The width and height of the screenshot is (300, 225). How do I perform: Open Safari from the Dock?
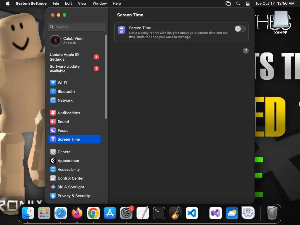tap(61, 213)
